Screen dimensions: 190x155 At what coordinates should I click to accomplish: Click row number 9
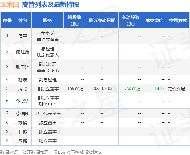7,131
